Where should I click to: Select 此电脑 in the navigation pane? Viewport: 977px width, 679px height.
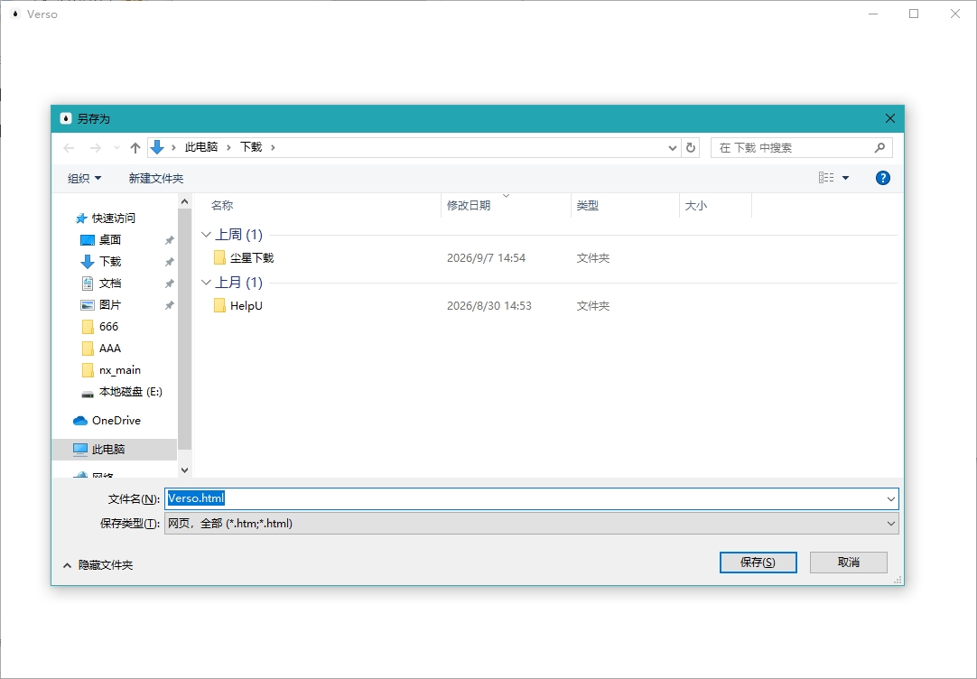108,449
